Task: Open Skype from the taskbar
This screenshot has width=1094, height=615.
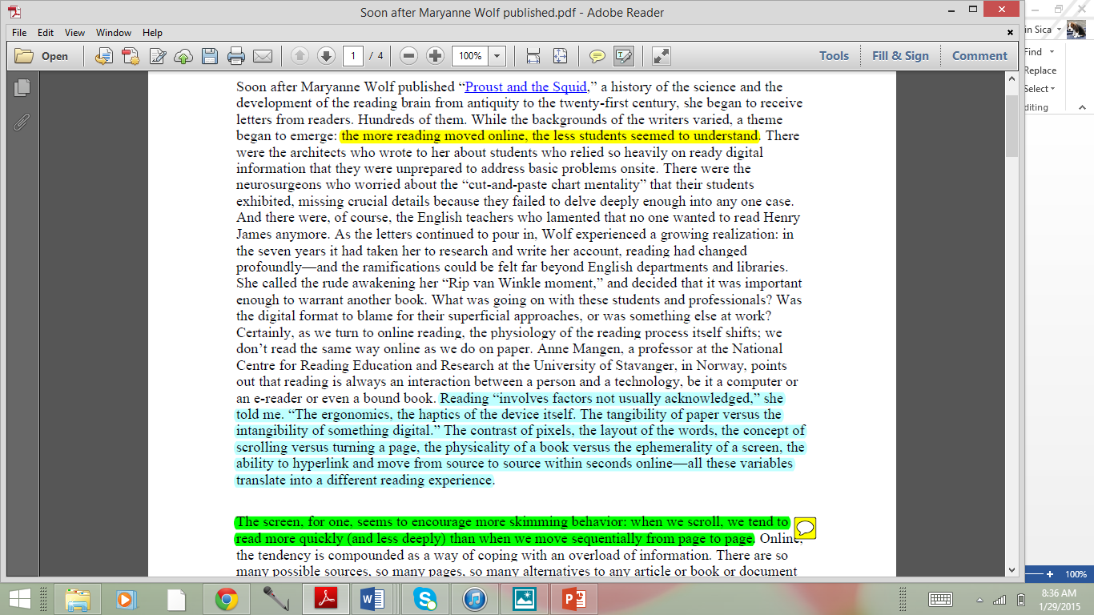Action: click(425, 599)
